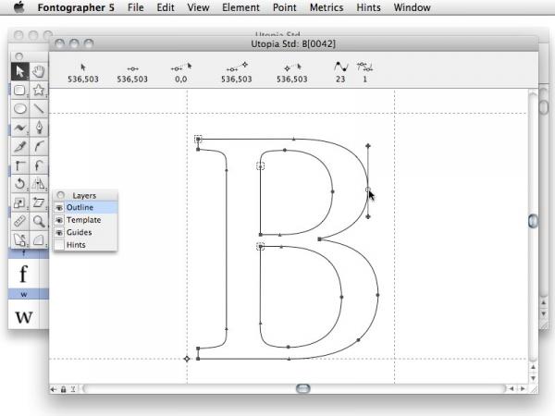555x416 pixels.
Task: Activate the Scale tool
Action: [20, 202]
